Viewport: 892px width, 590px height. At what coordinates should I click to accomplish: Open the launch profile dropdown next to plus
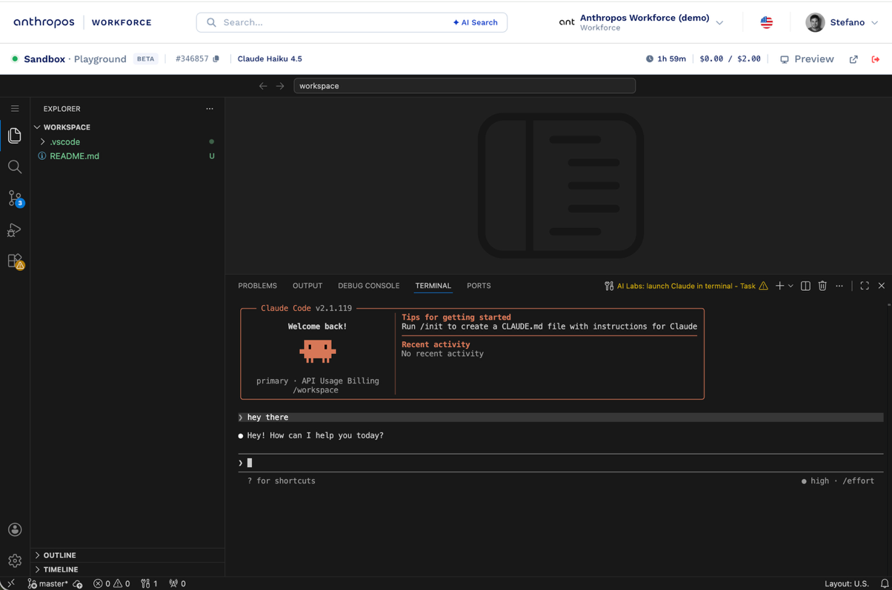pos(791,286)
